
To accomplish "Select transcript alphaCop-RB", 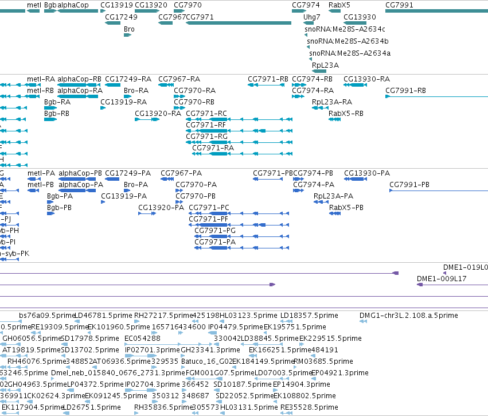I will [77, 85].
